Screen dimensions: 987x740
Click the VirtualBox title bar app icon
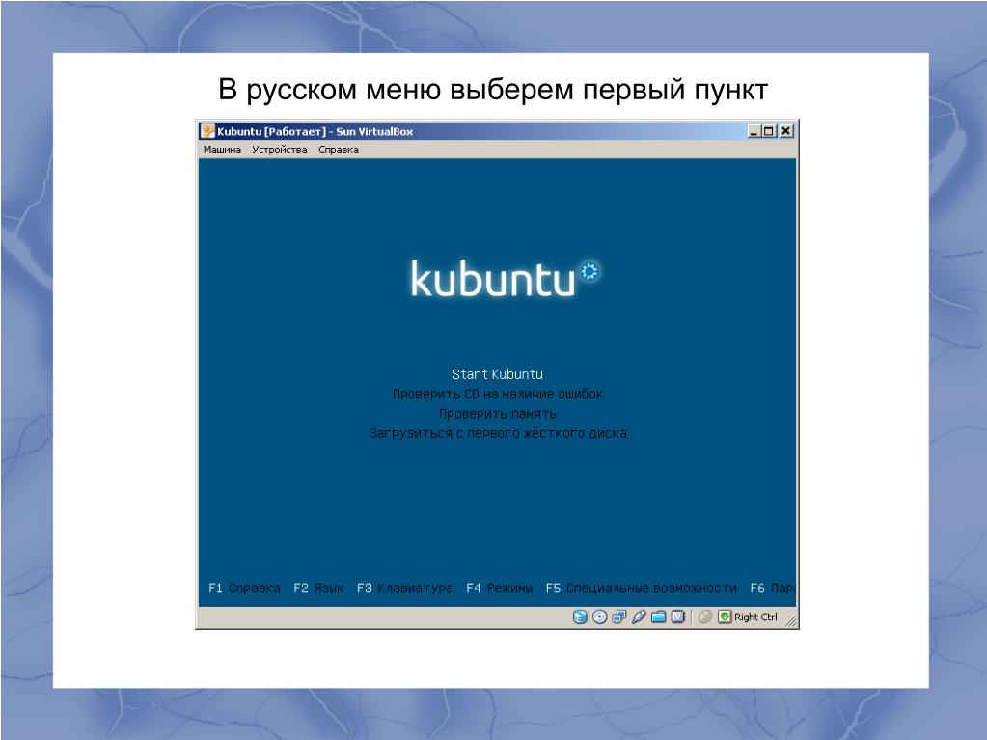pos(207,131)
